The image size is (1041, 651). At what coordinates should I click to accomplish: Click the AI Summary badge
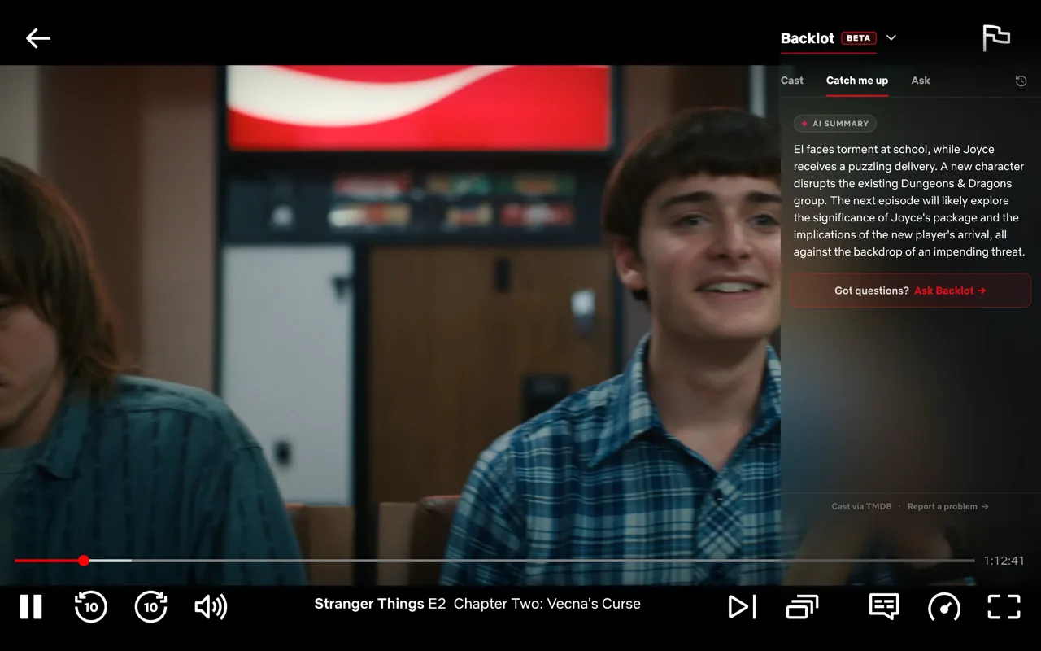tap(835, 124)
